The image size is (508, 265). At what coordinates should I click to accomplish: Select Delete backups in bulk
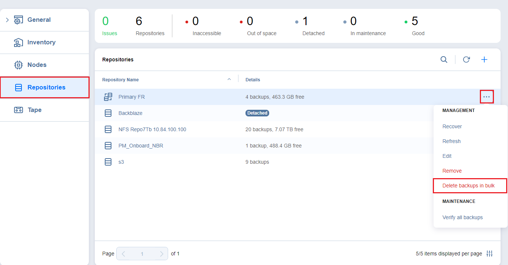468,186
